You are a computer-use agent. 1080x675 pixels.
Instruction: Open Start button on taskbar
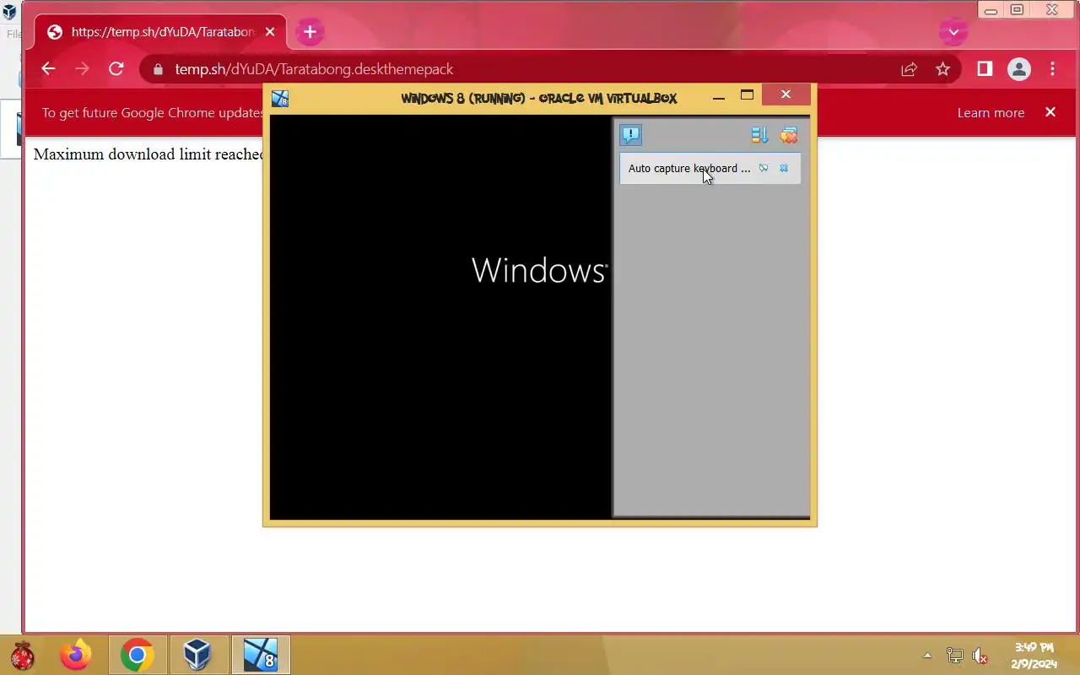pyautogui.click(x=23, y=656)
